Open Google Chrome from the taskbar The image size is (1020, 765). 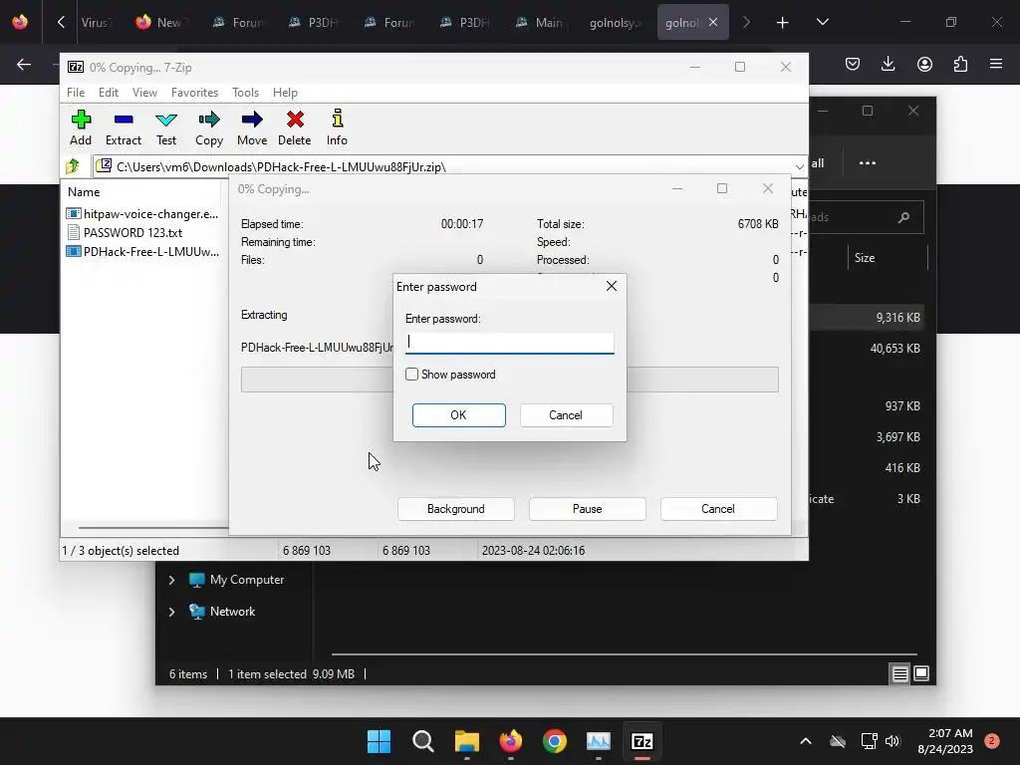click(554, 741)
